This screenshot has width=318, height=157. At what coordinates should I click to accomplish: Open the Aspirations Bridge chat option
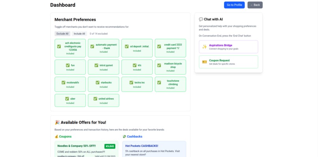click(x=228, y=47)
